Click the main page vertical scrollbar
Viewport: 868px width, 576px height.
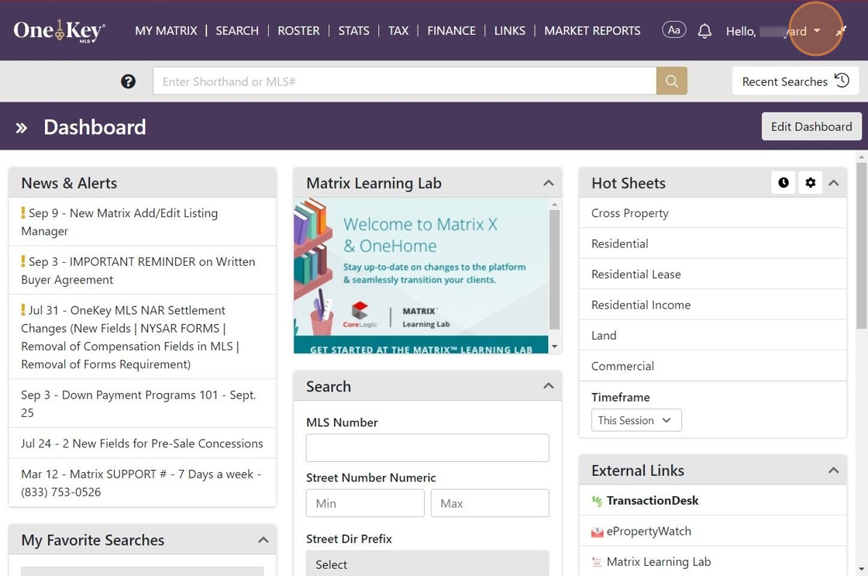click(x=861, y=245)
